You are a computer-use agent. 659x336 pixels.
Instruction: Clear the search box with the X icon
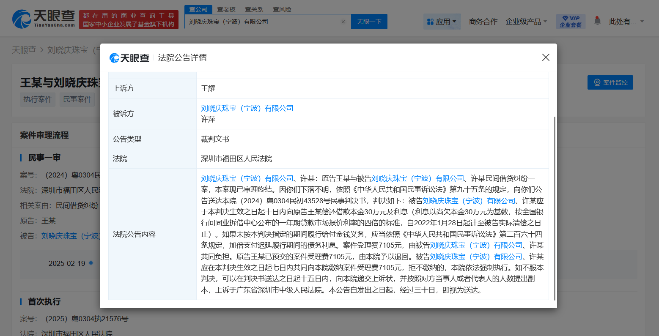(x=343, y=22)
